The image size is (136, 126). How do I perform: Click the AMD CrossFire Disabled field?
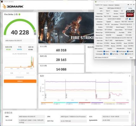(x=110, y=49)
